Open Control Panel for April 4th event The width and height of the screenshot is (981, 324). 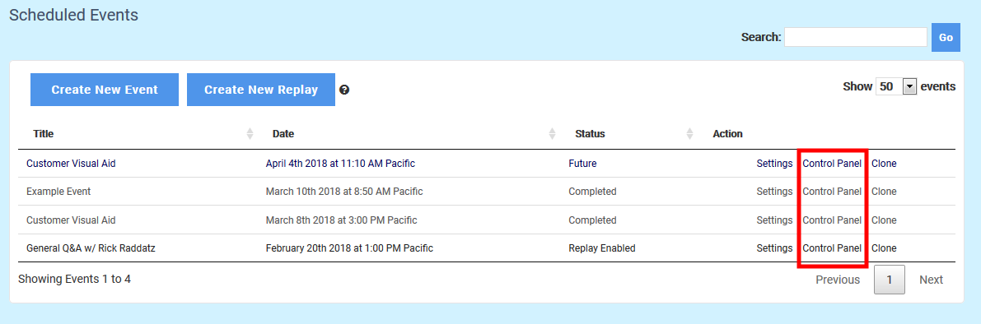pos(832,164)
